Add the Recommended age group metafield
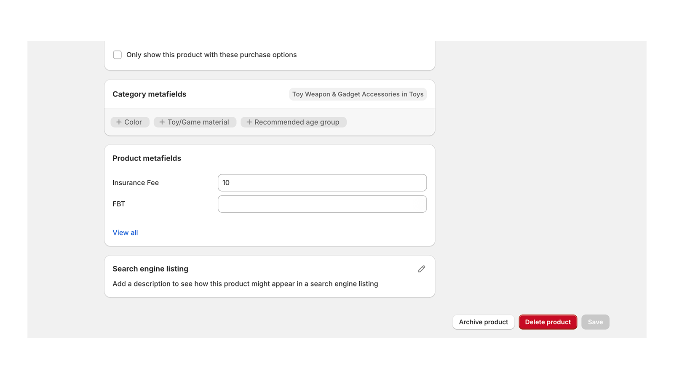The image size is (674, 379). 294,122
